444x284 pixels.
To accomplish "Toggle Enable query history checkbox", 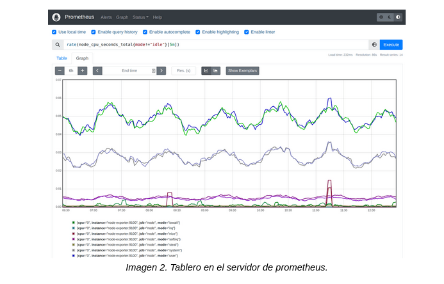I will (x=94, y=32).
